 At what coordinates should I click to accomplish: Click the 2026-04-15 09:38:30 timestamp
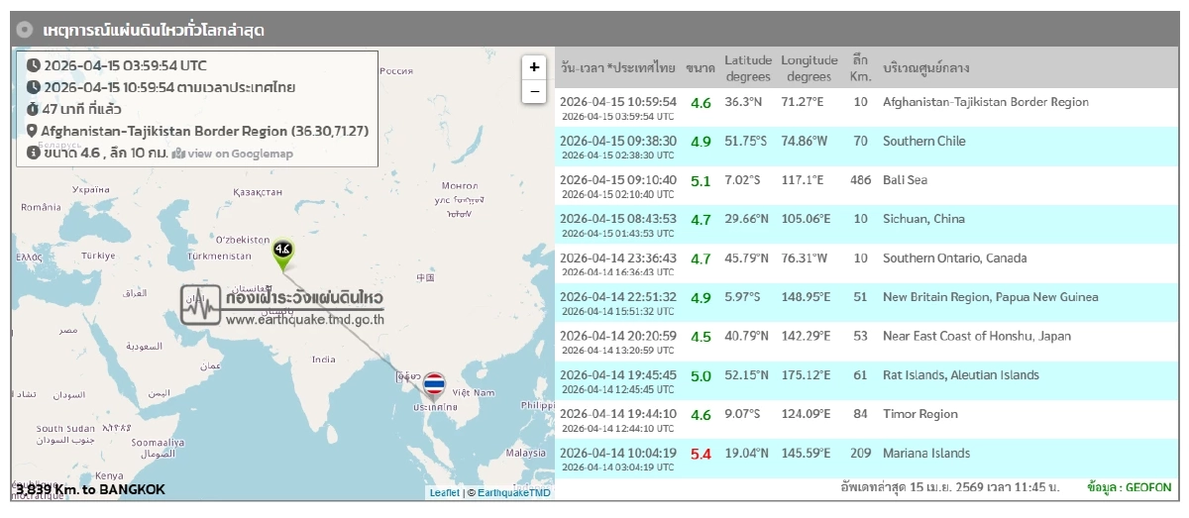[618, 141]
